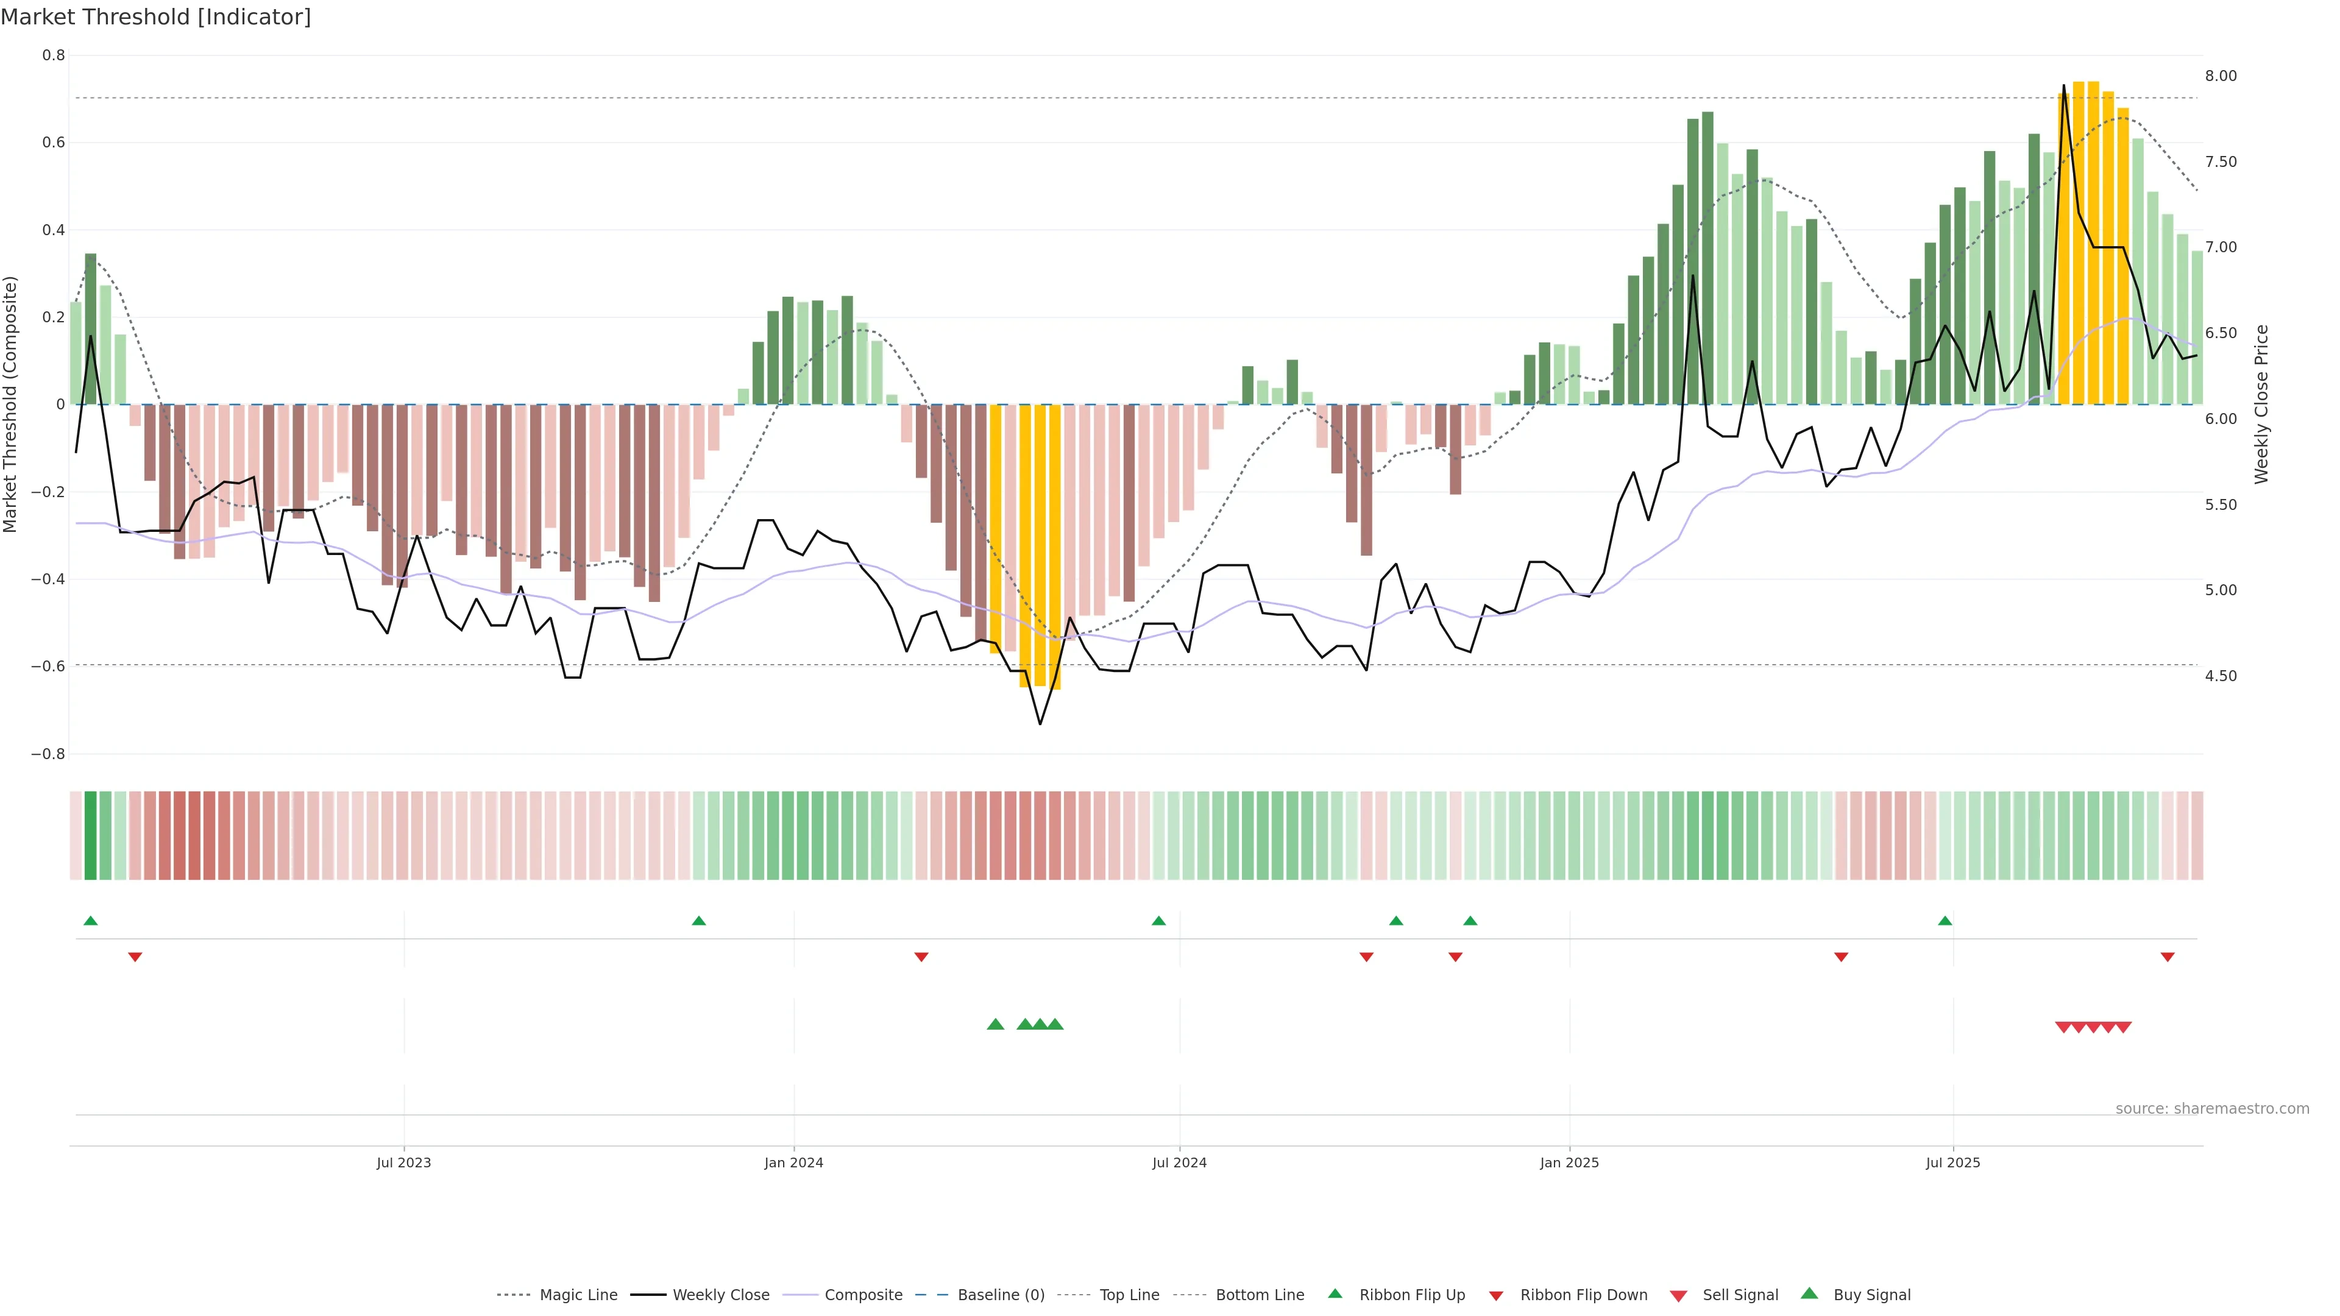Click the Ribbon Flip Up legend triangle icon

1335,1293
